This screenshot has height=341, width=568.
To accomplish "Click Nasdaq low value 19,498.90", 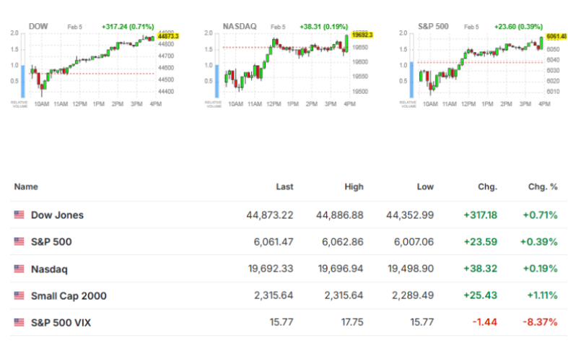I will click(411, 269).
